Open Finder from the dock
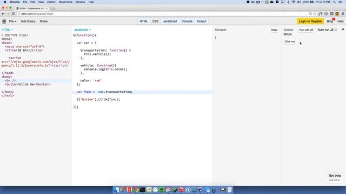 pos(117,190)
